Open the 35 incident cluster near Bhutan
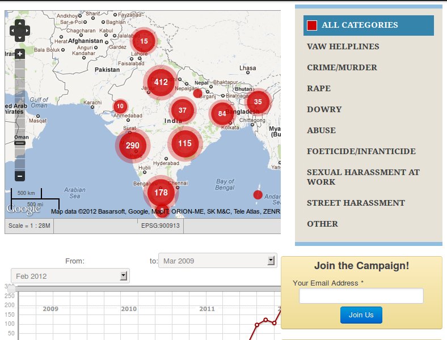Image resolution: width=447 pixels, height=340 pixels. (x=258, y=102)
